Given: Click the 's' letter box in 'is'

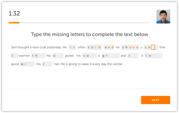Looking at the screenshot, I should 74,47.
